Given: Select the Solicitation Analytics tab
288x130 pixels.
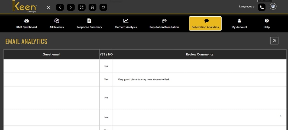Looking at the screenshot, I should (205, 23).
